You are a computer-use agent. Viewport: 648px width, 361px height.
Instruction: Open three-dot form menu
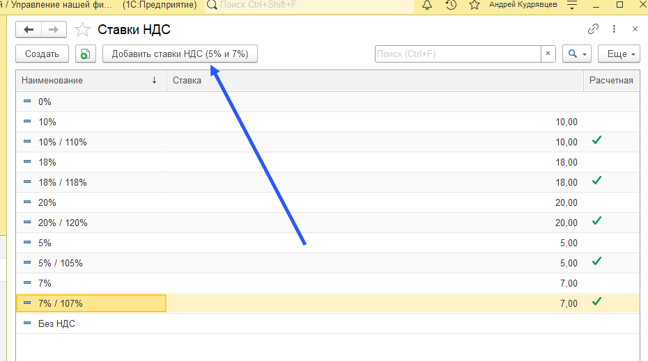tap(614, 29)
